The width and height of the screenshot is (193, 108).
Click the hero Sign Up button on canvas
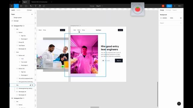119,61
